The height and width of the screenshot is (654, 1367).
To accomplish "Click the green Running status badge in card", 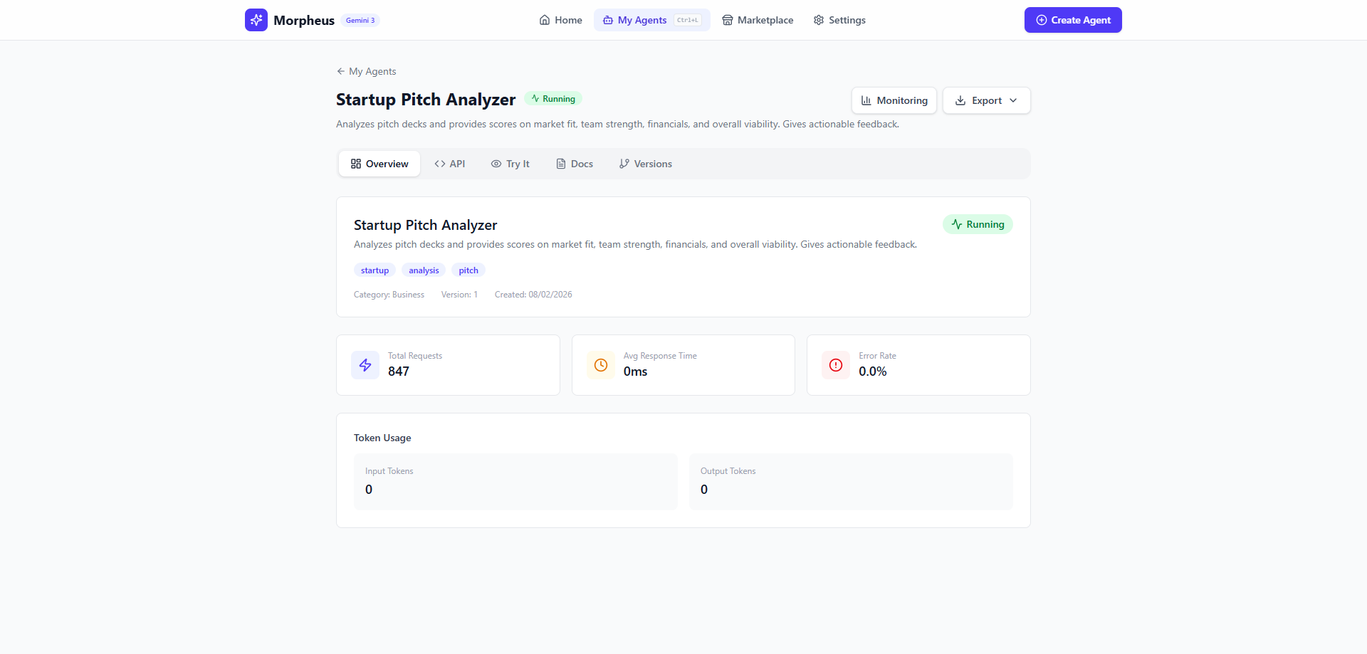I will pyautogui.click(x=978, y=224).
